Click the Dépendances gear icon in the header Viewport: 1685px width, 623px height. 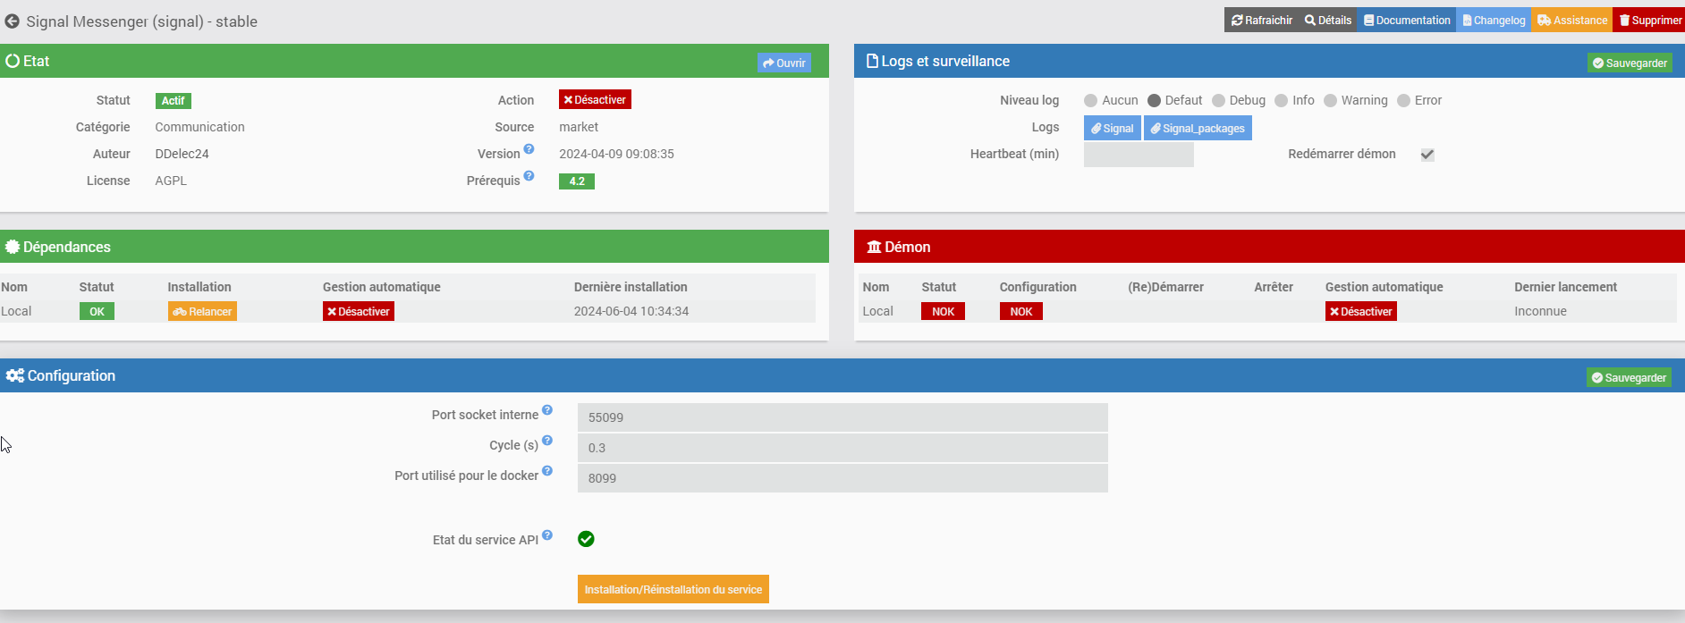[13, 247]
